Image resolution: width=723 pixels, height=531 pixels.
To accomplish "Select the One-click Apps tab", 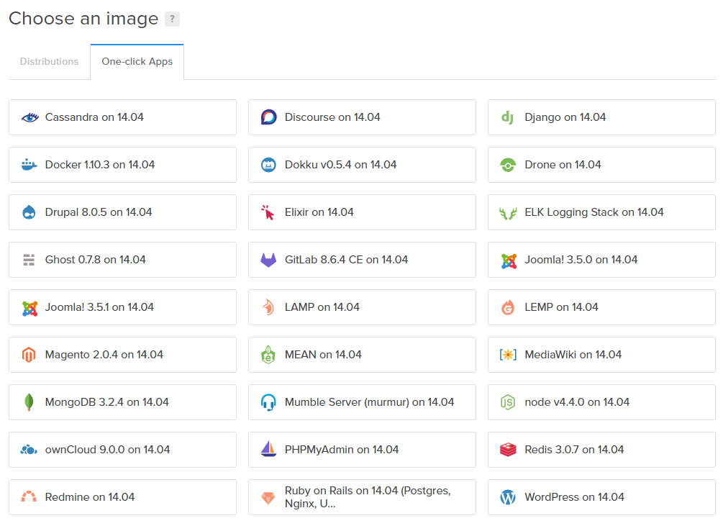I will (137, 62).
